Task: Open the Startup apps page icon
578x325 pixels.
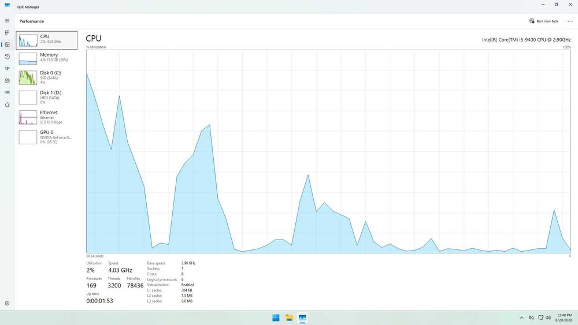Action: coord(7,69)
